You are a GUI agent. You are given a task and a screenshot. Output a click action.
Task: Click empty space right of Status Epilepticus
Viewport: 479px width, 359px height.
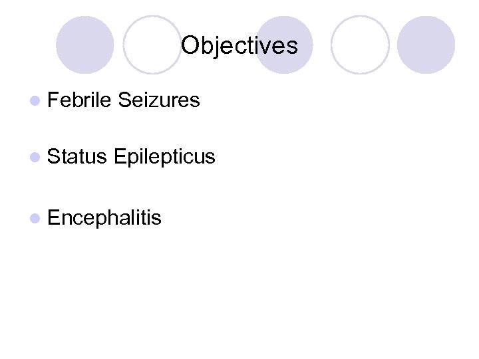(333, 158)
